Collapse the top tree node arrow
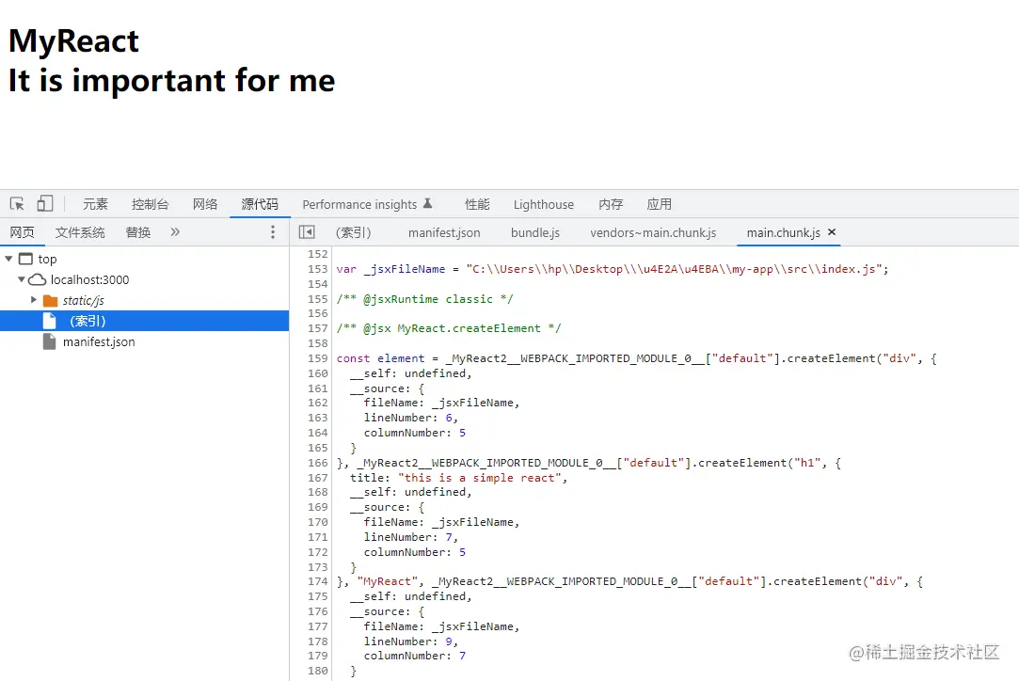1019x681 pixels. pyautogui.click(x=9, y=259)
